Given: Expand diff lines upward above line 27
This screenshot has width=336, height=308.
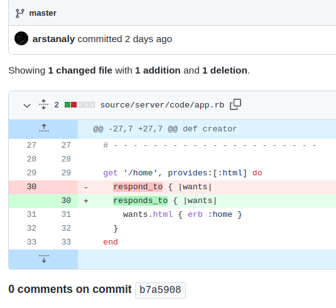Looking at the screenshot, I should click(x=44, y=128).
